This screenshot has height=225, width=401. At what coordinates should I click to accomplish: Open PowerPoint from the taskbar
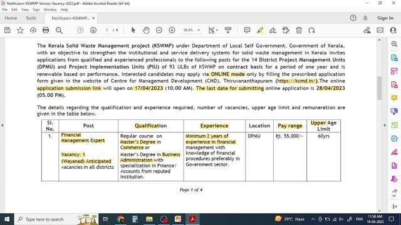point(178,219)
